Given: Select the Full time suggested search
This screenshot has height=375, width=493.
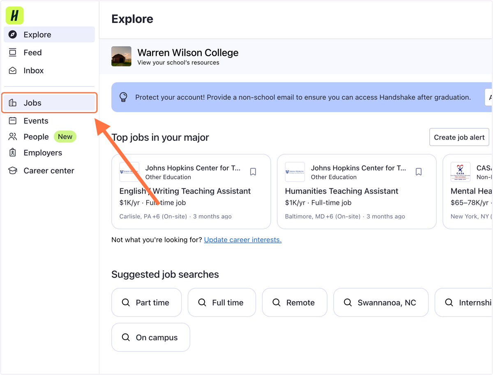Looking at the screenshot, I should coord(222,302).
